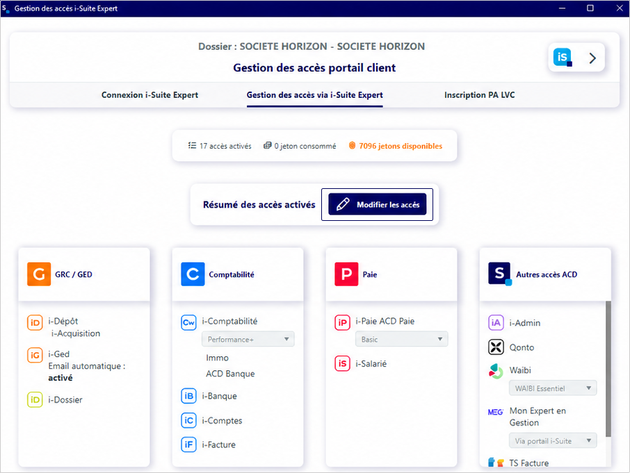Viewport: 630px width, 473px height.
Task: Click the i-Facture 'iF' icon
Action: [188, 445]
